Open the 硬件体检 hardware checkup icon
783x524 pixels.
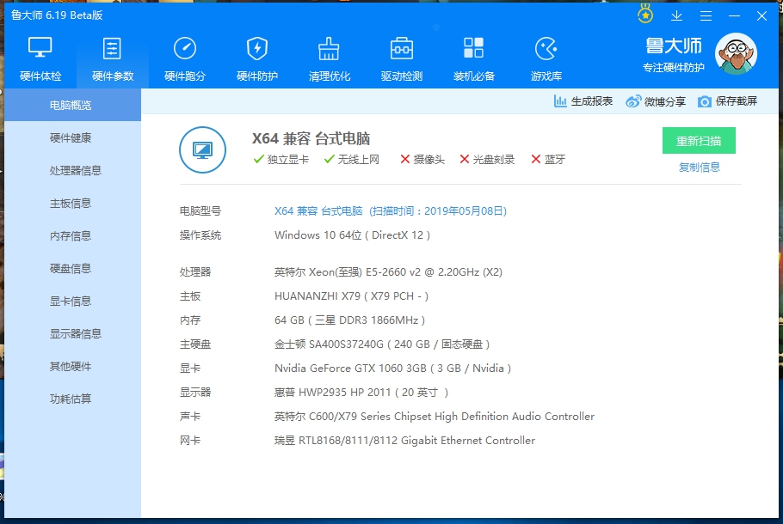coord(40,50)
